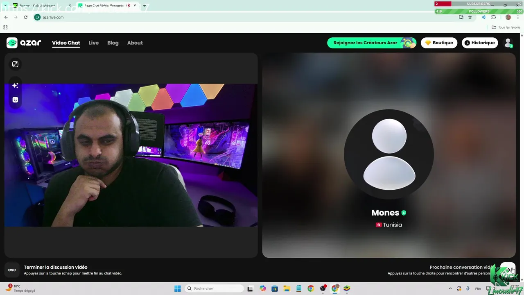The width and height of the screenshot is (524, 295).
Task: Click the Tunisia flag icon
Action: [x=379, y=225]
